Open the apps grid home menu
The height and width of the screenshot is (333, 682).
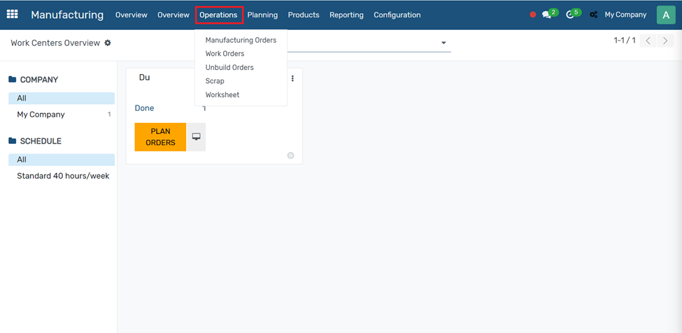(x=13, y=14)
